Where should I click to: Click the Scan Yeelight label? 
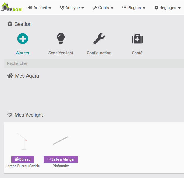pyautogui.click(x=61, y=53)
